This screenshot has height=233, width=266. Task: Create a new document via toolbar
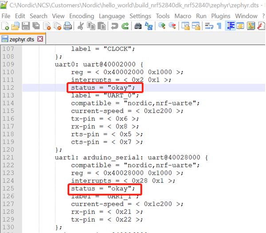5,26
